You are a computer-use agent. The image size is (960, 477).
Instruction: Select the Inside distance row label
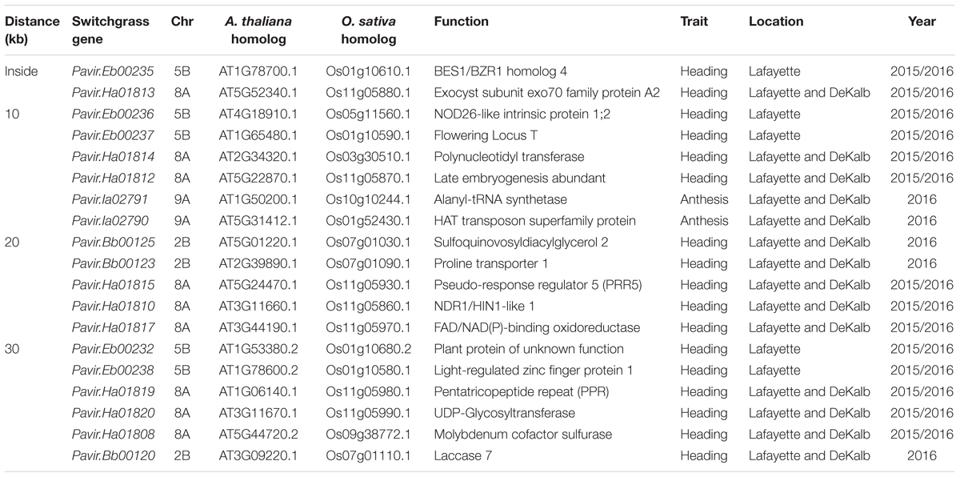[x=22, y=71]
